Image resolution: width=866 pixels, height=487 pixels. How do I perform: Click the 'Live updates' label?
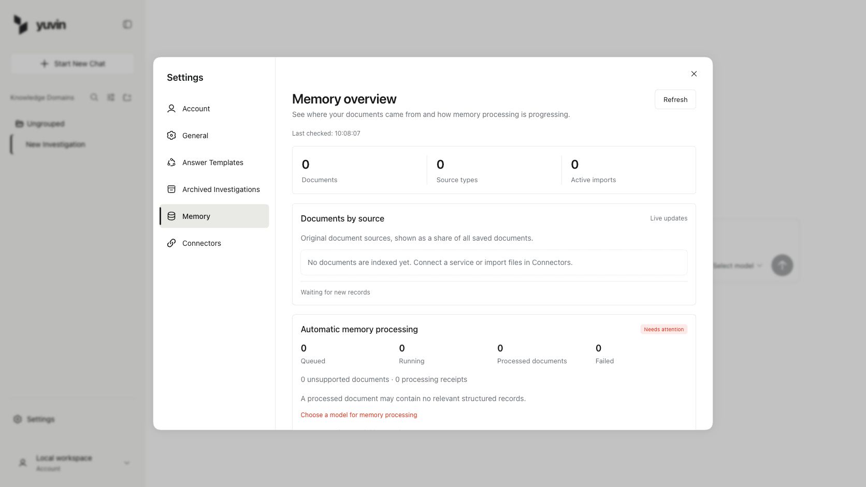click(669, 218)
